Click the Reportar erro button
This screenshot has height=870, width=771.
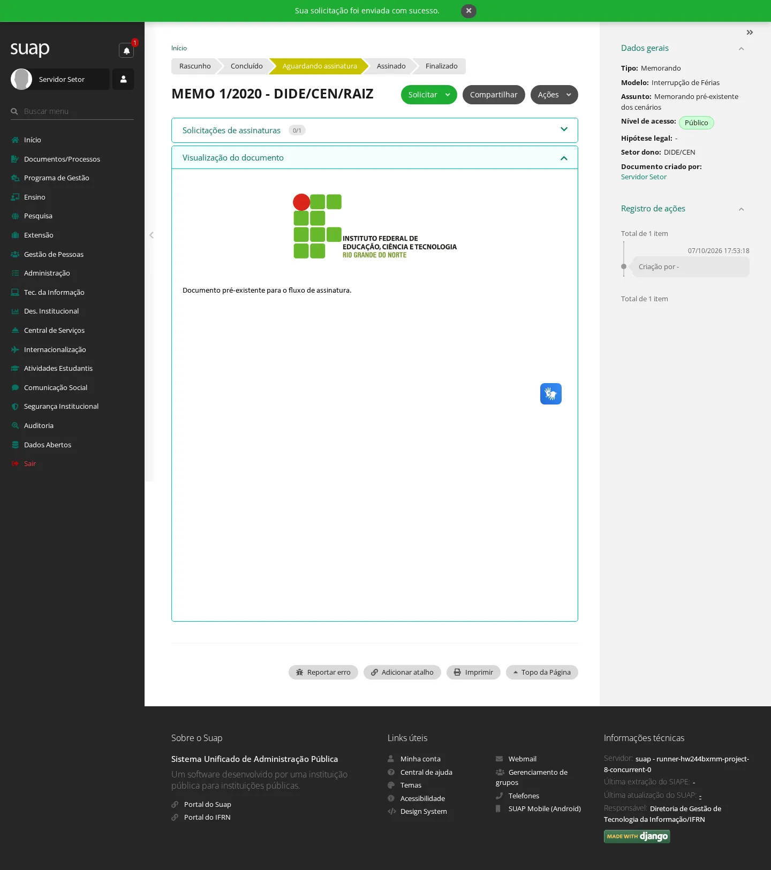tap(323, 672)
